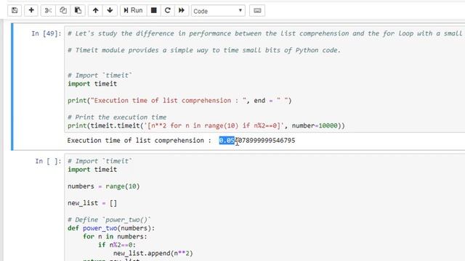Click the print Execution time code line
Image resolution: width=465 pixels, height=261 pixels.
tap(179, 101)
